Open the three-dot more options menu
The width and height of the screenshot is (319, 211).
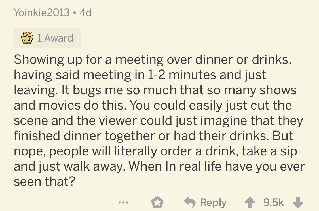tap(124, 202)
